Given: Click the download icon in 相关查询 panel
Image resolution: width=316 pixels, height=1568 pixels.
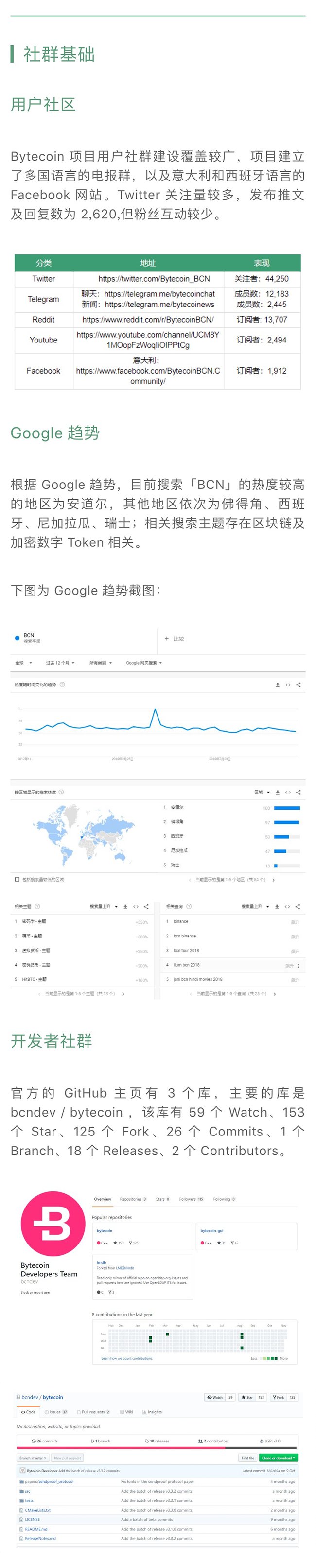Looking at the screenshot, I should (277, 906).
